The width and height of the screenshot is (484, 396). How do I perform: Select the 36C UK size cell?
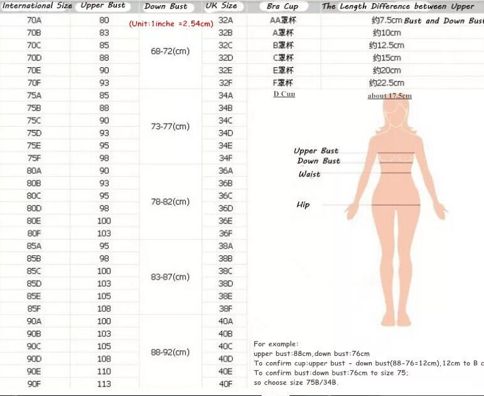[225, 196]
